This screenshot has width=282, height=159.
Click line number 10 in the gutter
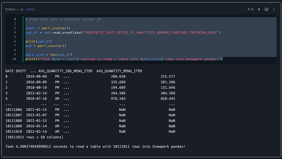click(14, 59)
